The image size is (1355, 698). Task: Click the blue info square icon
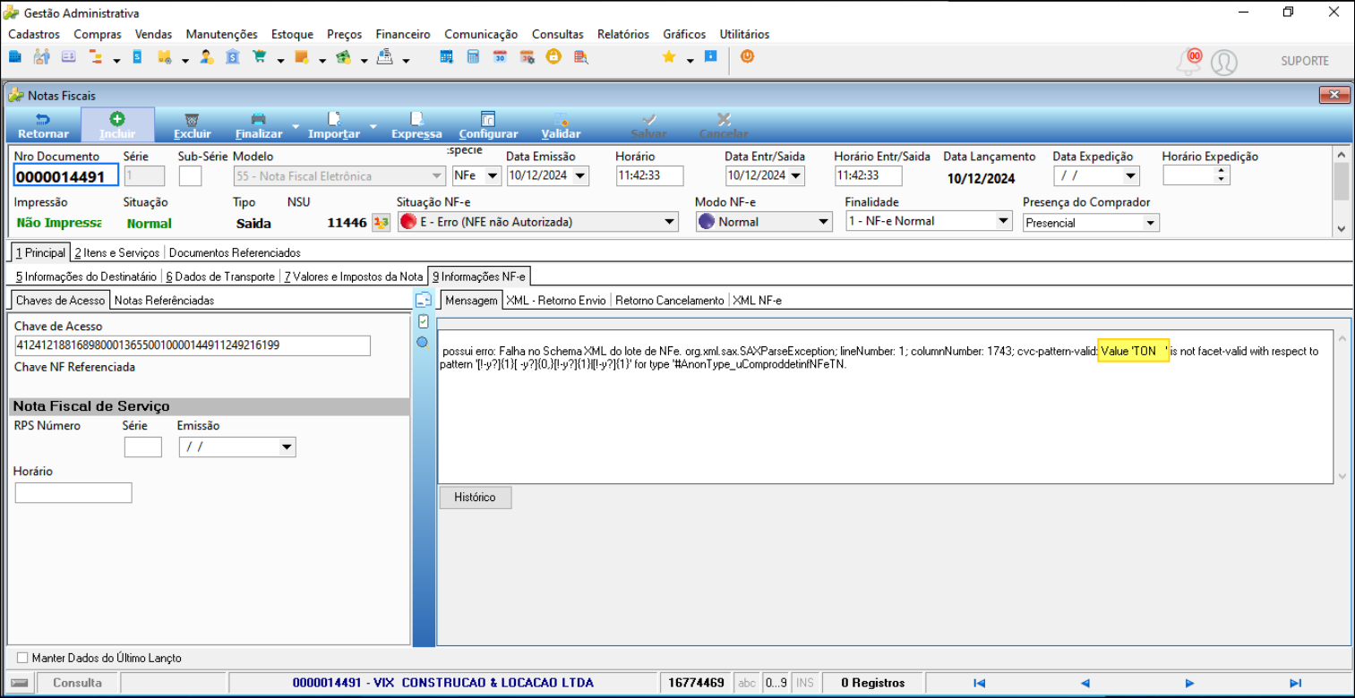point(711,56)
